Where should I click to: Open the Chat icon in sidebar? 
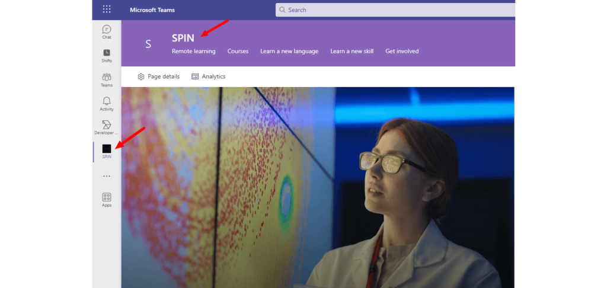(x=107, y=32)
